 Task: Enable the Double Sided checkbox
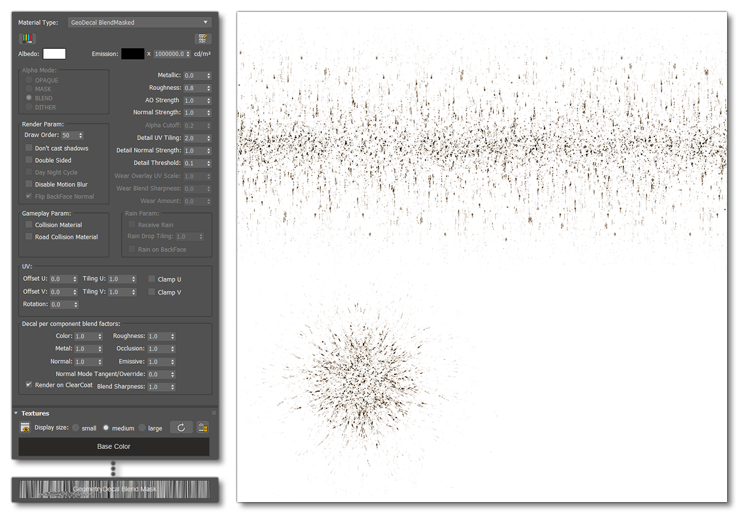(27, 160)
